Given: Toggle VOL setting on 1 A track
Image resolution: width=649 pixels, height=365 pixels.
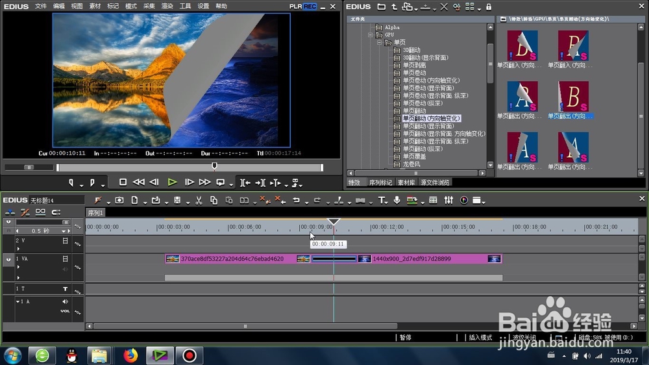Looking at the screenshot, I should (65, 311).
